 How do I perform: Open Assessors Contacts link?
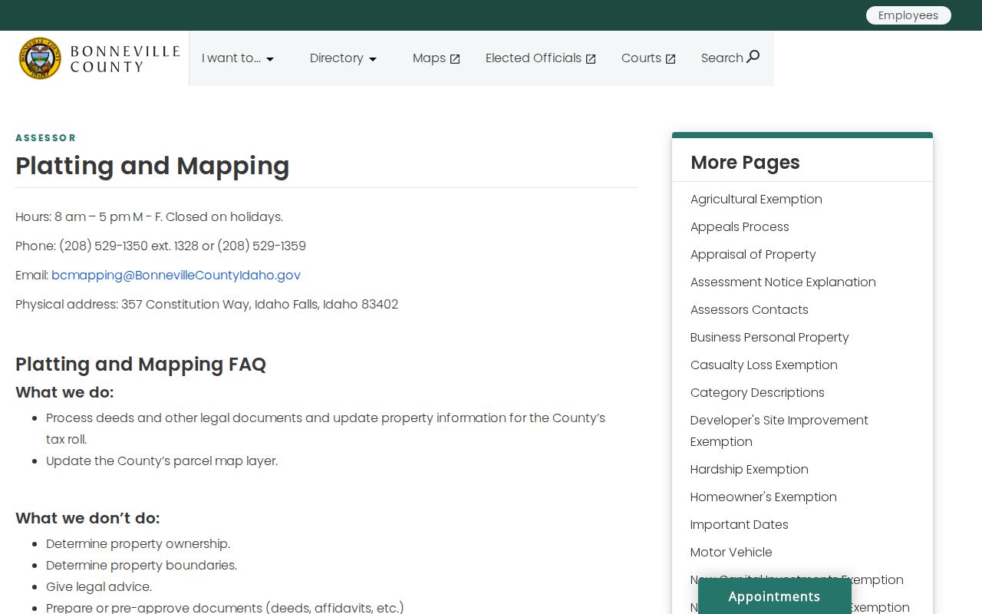(749, 309)
